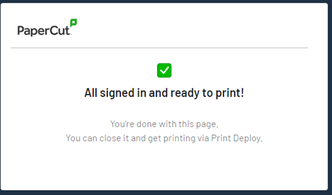Click the dark navy strip right of the card
332x195 pixels.
330,97
